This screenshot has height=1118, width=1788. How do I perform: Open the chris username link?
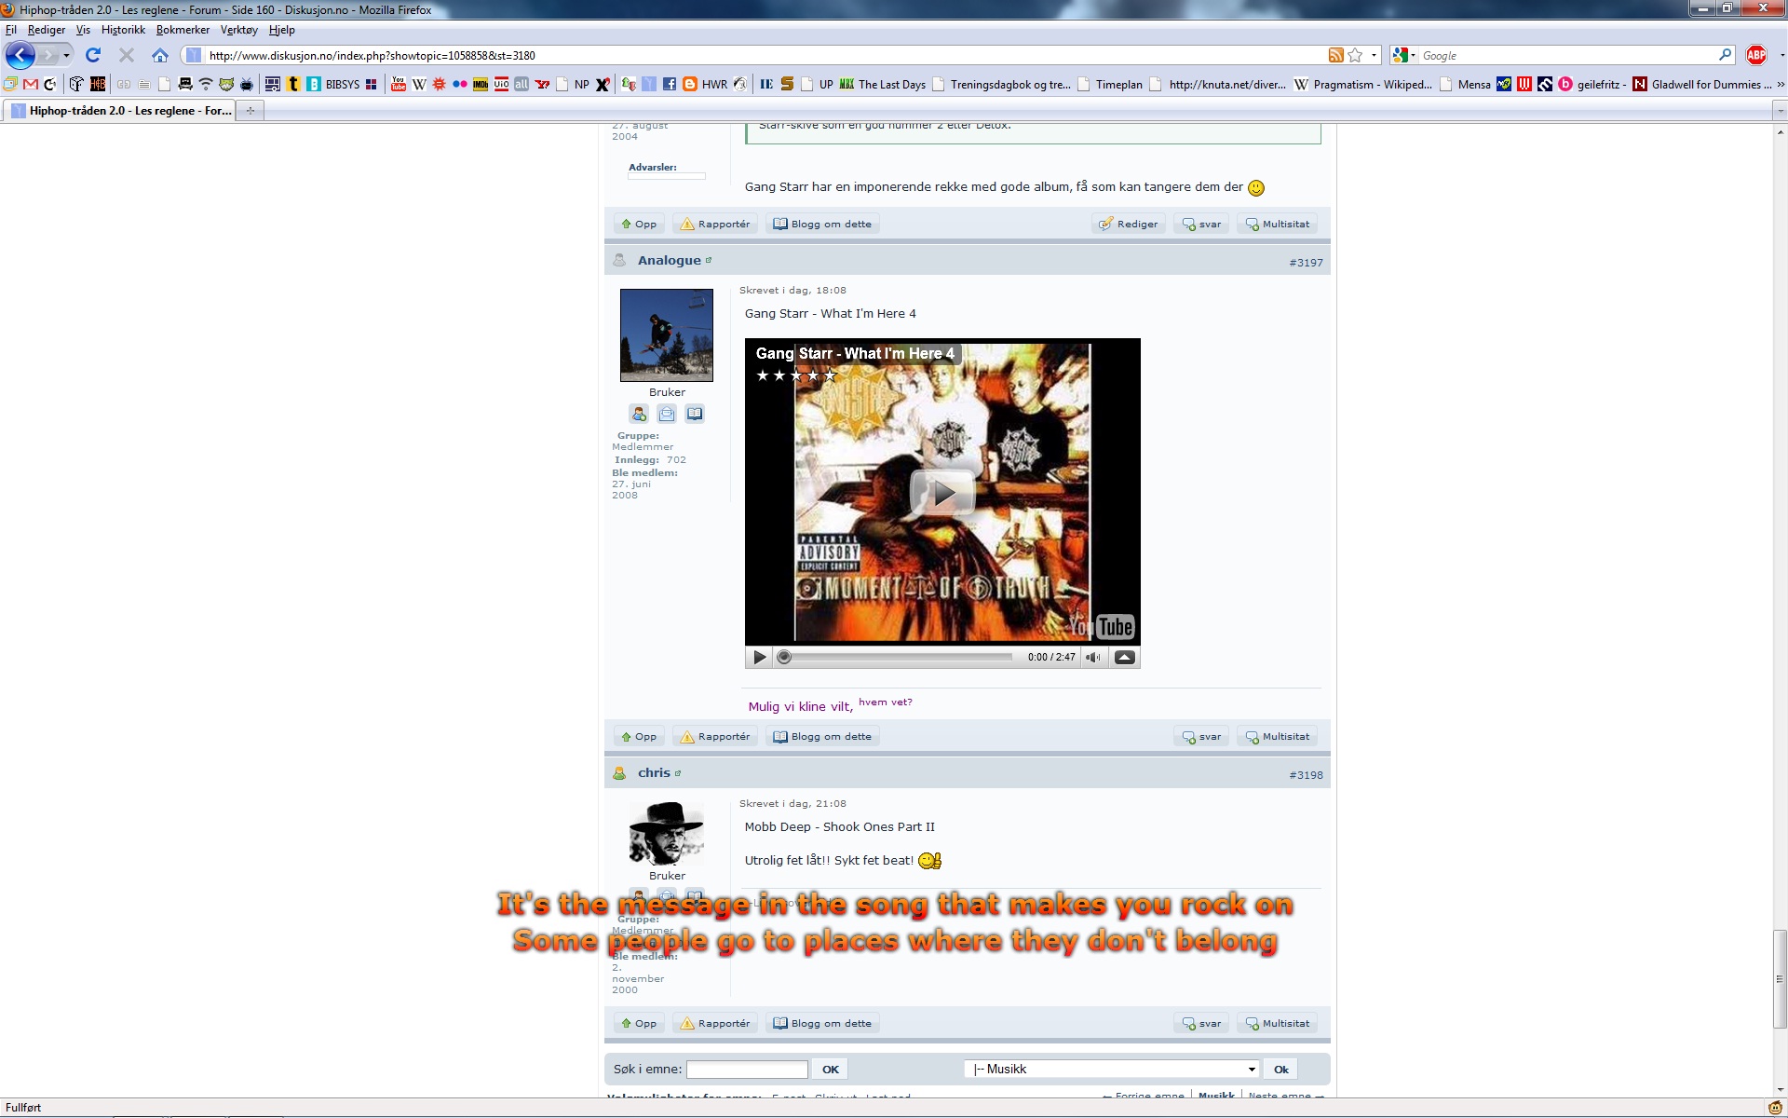click(x=654, y=773)
